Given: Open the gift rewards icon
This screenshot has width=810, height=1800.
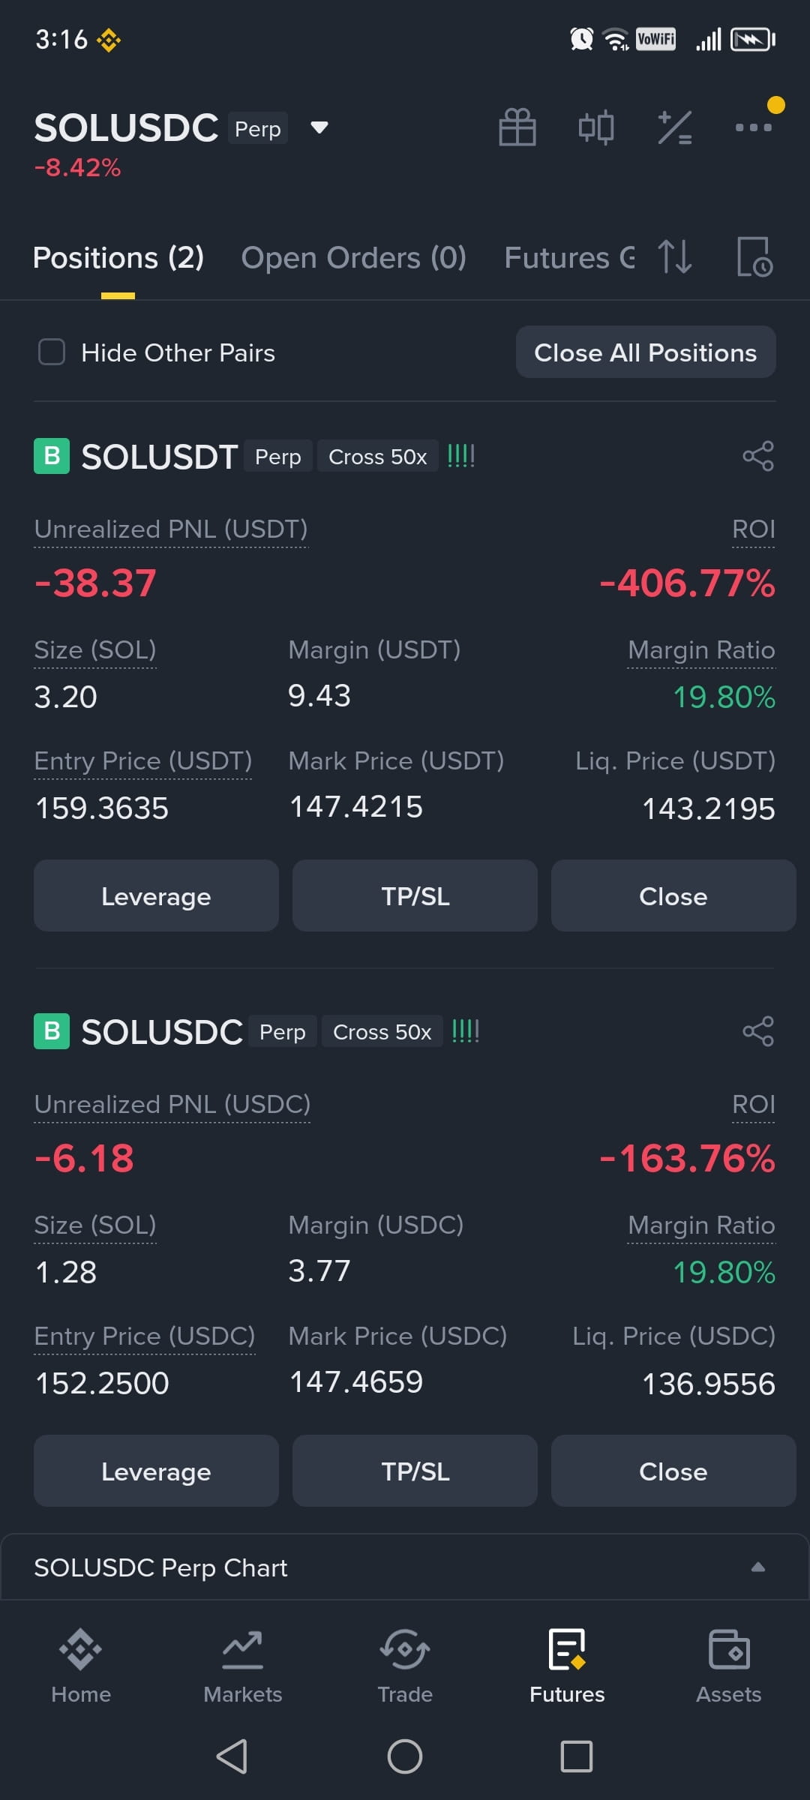Looking at the screenshot, I should point(517,127).
